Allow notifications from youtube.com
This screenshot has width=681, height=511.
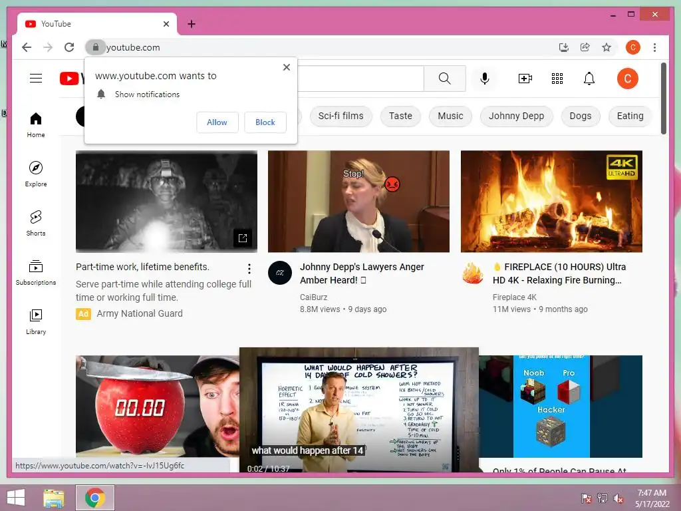pos(217,122)
